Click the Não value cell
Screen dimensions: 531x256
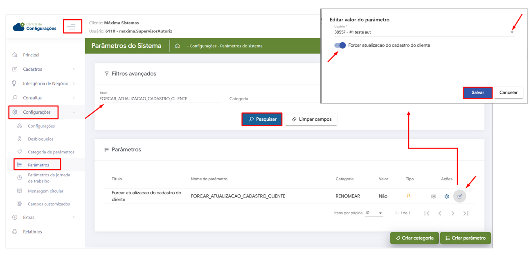pyautogui.click(x=383, y=196)
